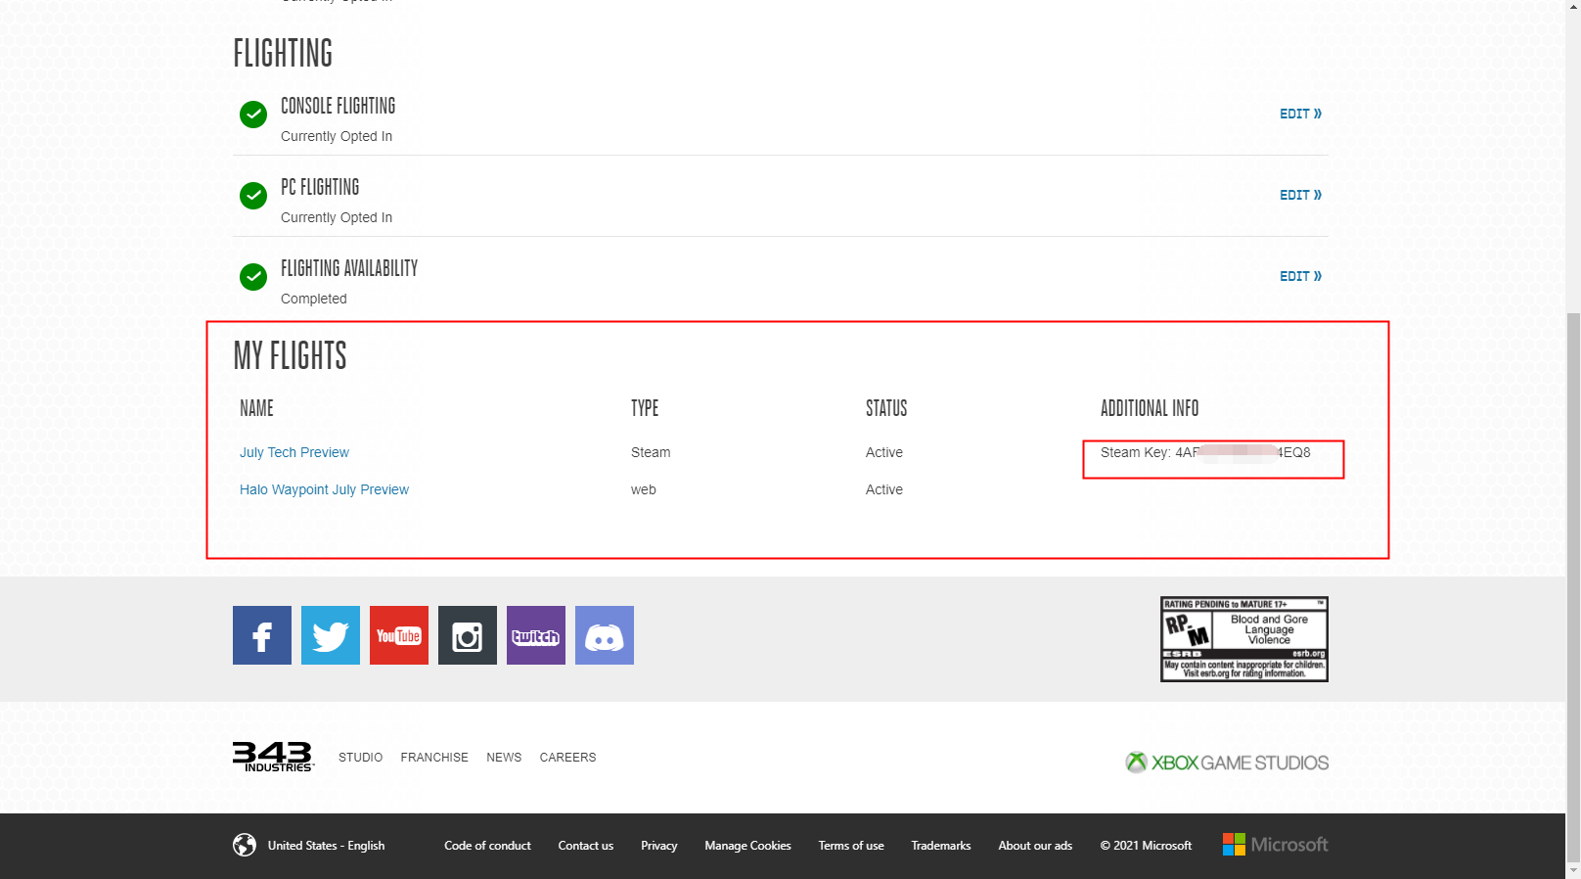This screenshot has height=879, width=1581.
Task: Click the My Flights heading
Action: [x=290, y=355]
